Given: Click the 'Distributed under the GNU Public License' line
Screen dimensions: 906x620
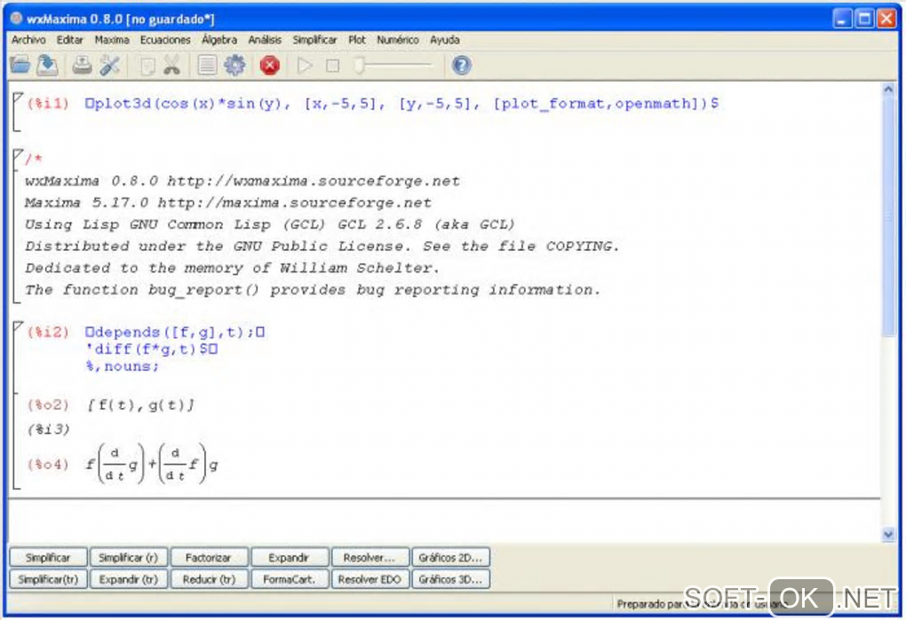Looking at the screenshot, I should pyautogui.click(x=322, y=247).
